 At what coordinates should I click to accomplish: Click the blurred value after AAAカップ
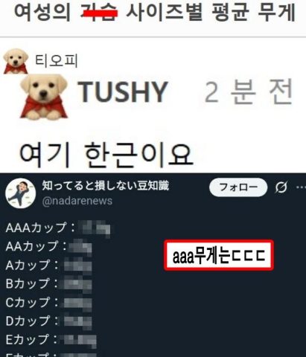click(x=95, y=228)
